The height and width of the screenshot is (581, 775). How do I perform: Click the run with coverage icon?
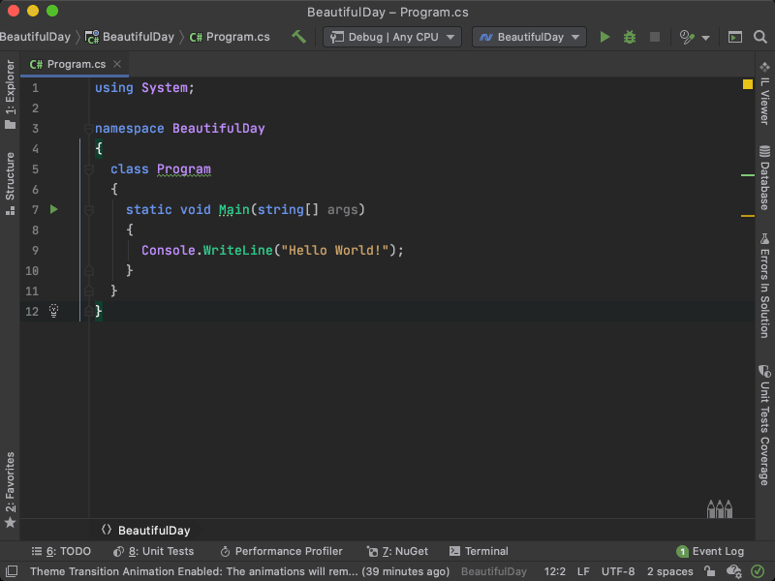[687, 37]
